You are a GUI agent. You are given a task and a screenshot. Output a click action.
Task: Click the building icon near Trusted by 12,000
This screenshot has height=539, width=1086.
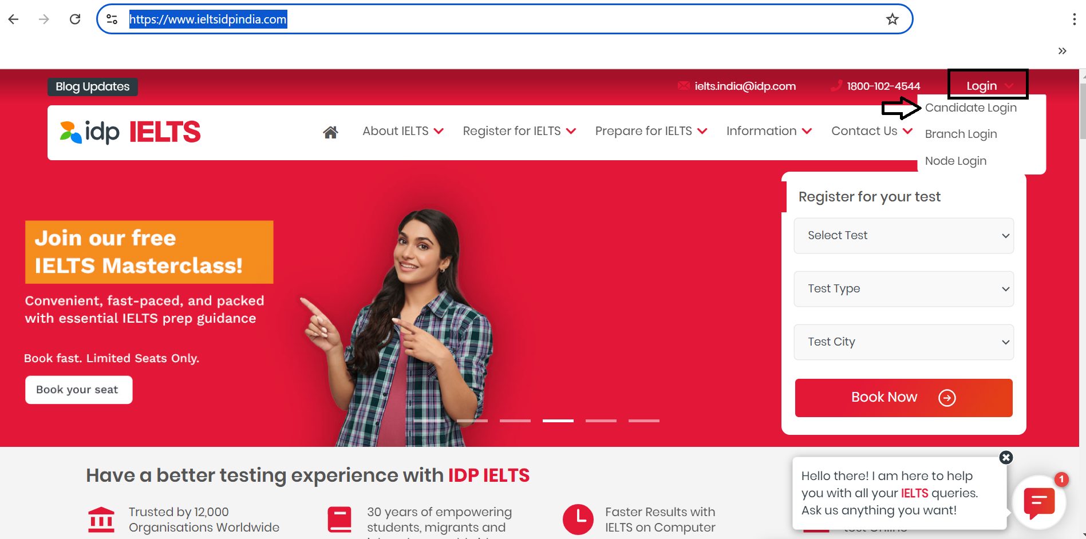click(x=101, y=520)
